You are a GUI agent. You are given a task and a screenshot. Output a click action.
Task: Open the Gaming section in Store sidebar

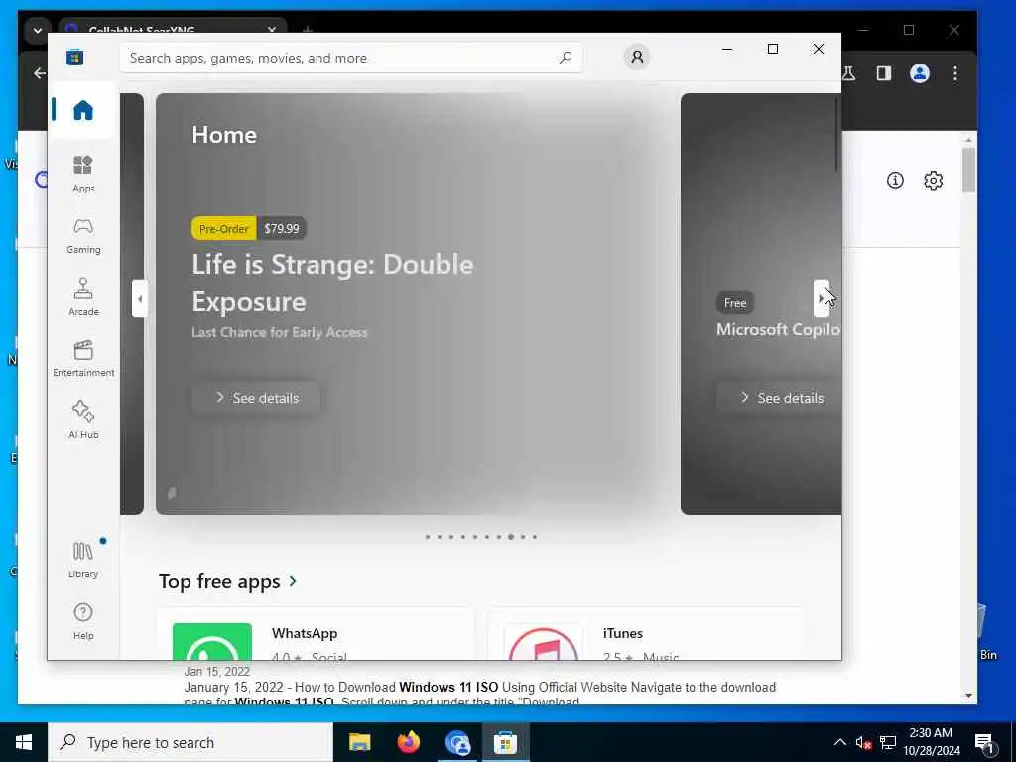coord(83,236)
